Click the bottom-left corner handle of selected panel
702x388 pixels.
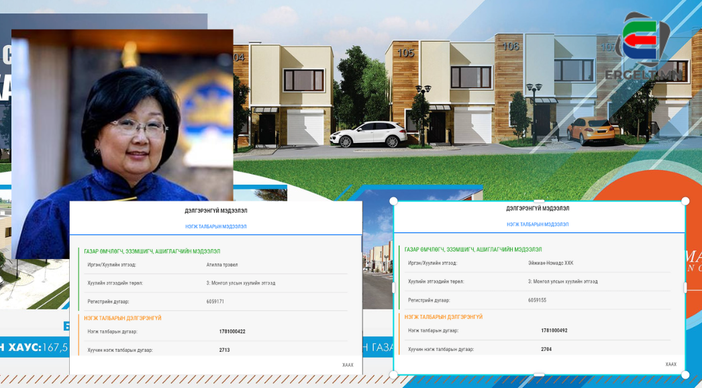(x=393, y=375)
